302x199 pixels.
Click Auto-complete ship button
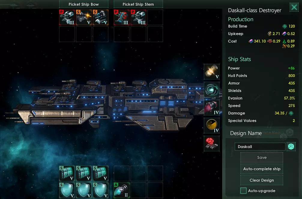[262, 169]
